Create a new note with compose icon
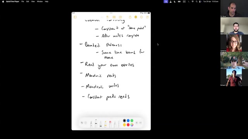248x139 pixels. click(x=147, y=17)
